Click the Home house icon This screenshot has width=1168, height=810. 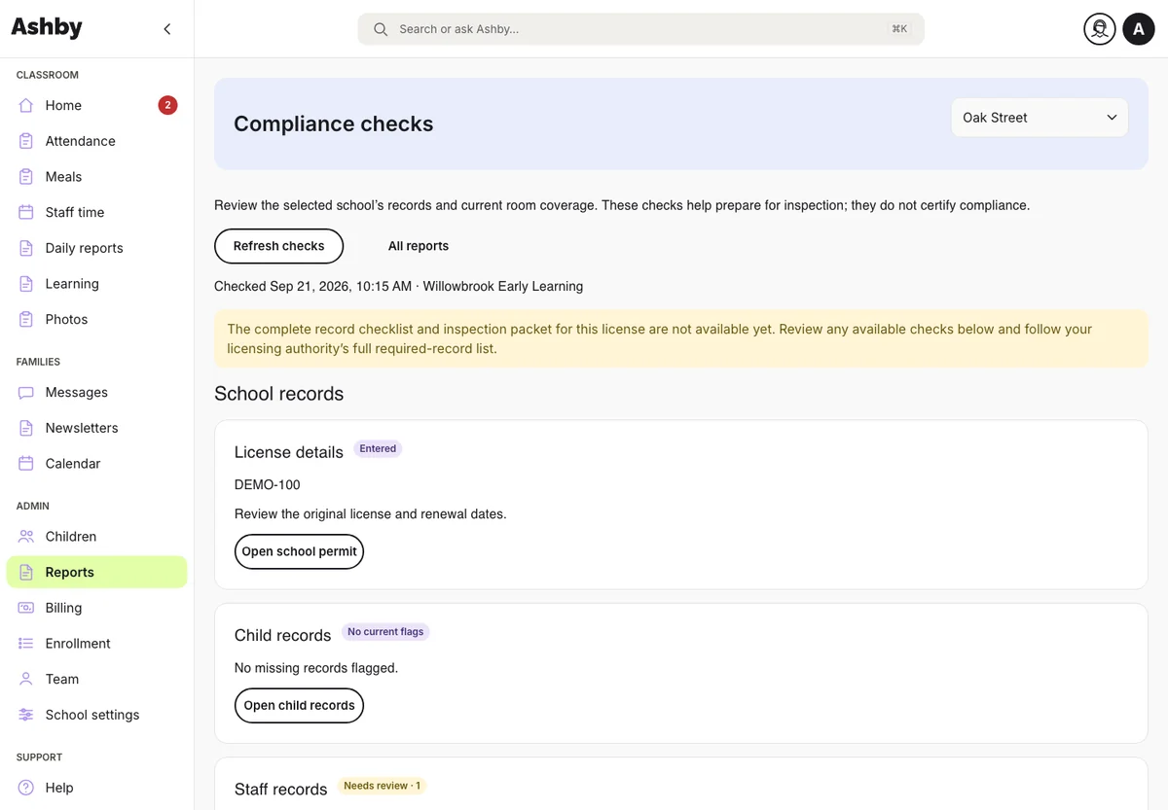[26, 105]
